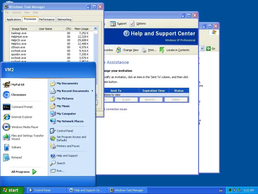Image resolution: width=258 pixels, height=194 pixels.
Task: Click Expire button in invitation table
Action: (126, 100)
